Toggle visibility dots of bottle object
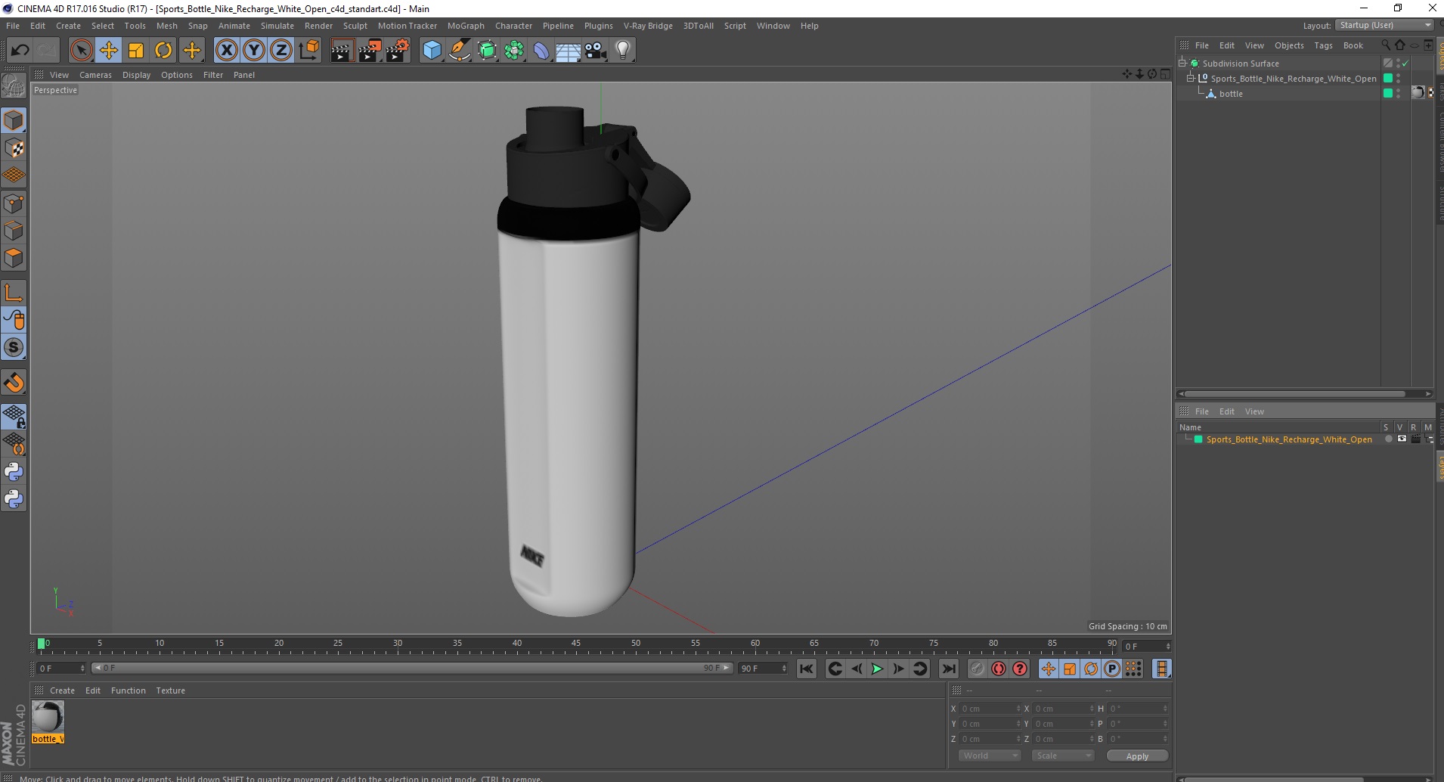This screenshot has height=782, width=1444. tap(1399, 94)
